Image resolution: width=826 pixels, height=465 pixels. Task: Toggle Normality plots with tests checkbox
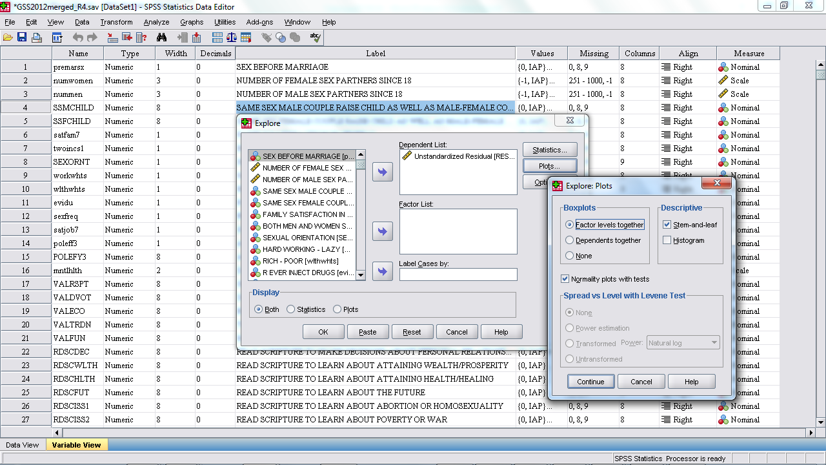coord(565,279)
